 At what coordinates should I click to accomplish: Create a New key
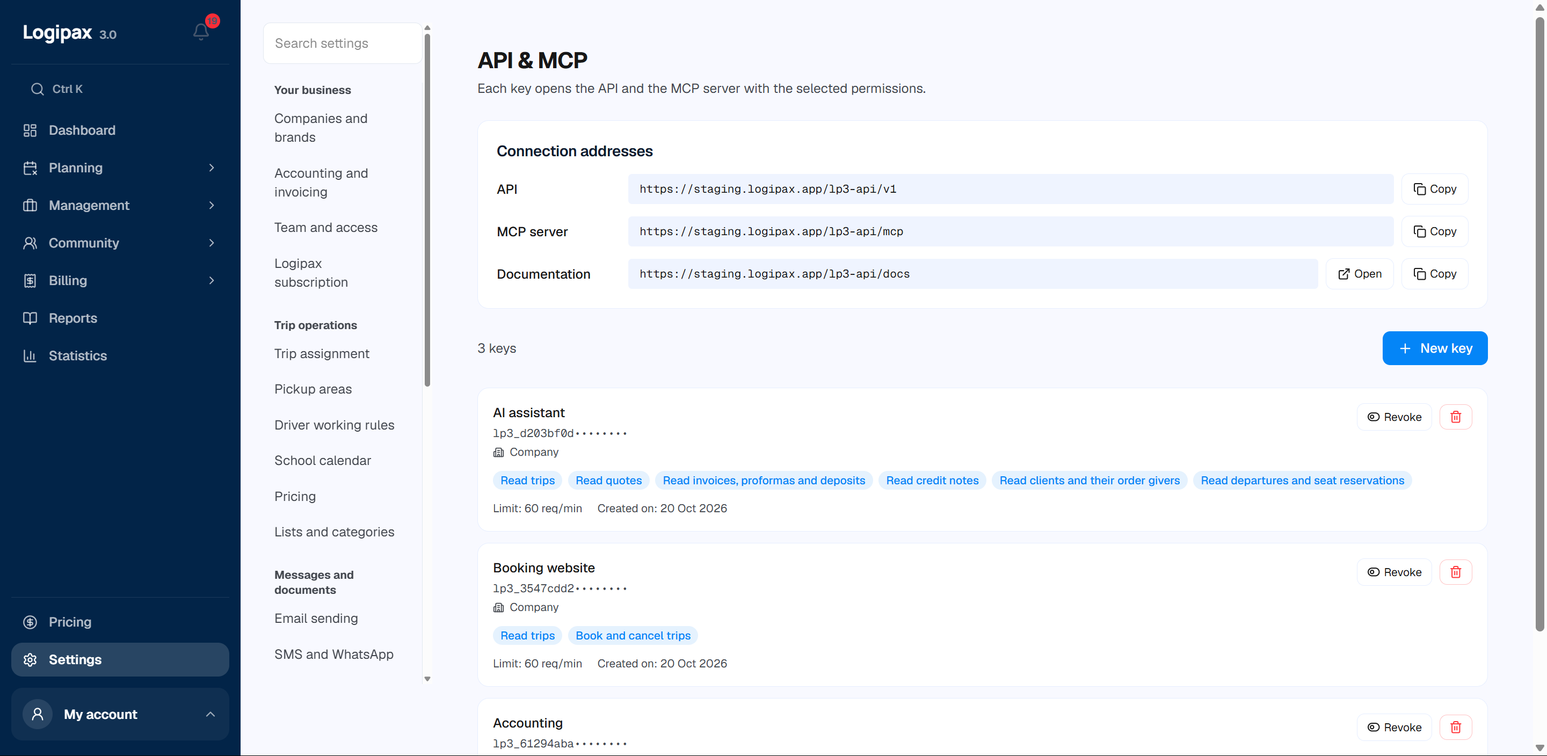1435,348
